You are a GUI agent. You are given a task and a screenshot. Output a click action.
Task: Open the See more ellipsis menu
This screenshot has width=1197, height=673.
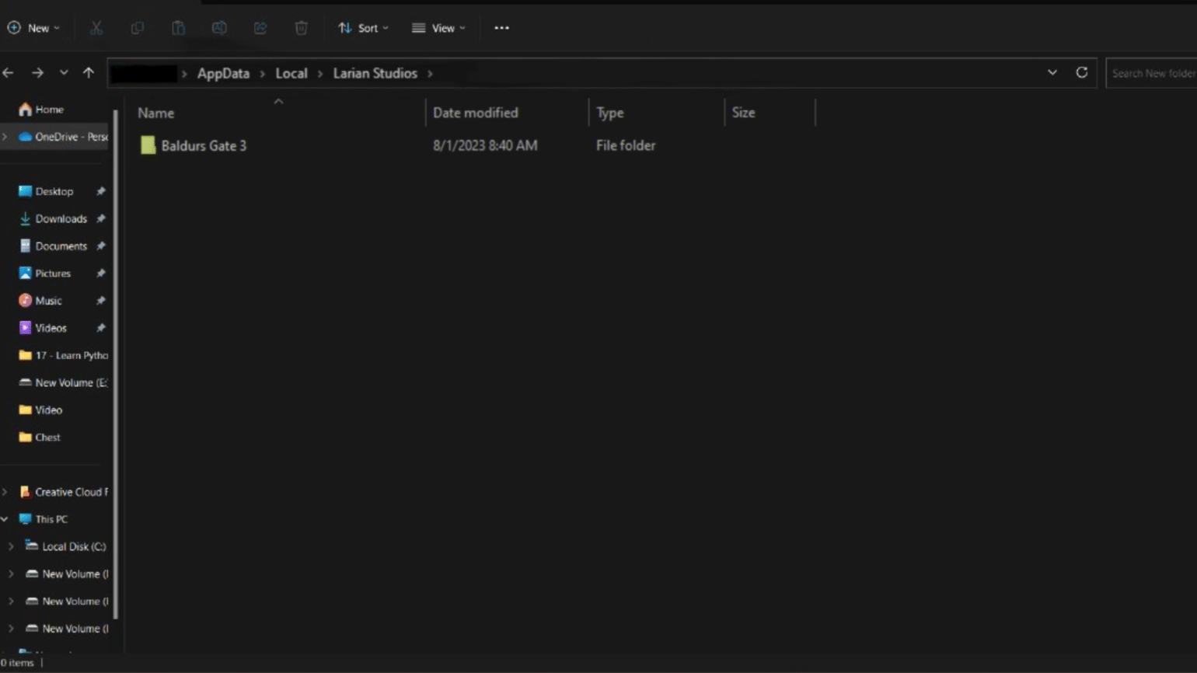pos(501,28)
